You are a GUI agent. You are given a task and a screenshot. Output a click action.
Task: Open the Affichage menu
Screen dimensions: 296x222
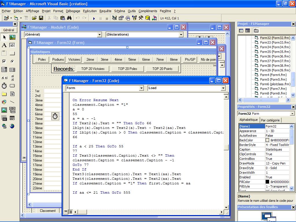coord(32,11)
